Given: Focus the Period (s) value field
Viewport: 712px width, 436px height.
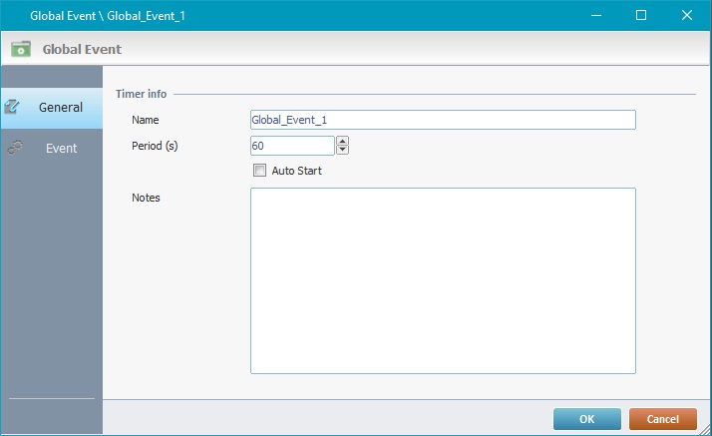Looking at the screenshot, I should click(291, 146).
